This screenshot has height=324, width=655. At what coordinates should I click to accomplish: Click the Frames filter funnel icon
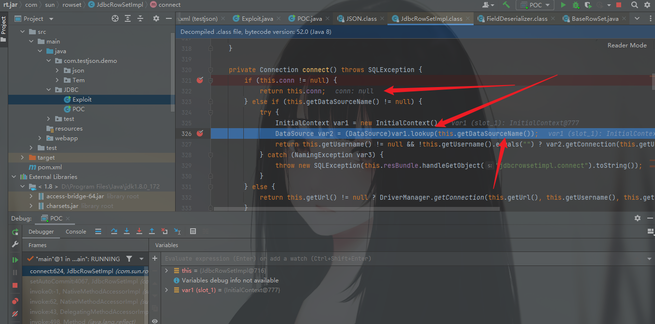129,259
